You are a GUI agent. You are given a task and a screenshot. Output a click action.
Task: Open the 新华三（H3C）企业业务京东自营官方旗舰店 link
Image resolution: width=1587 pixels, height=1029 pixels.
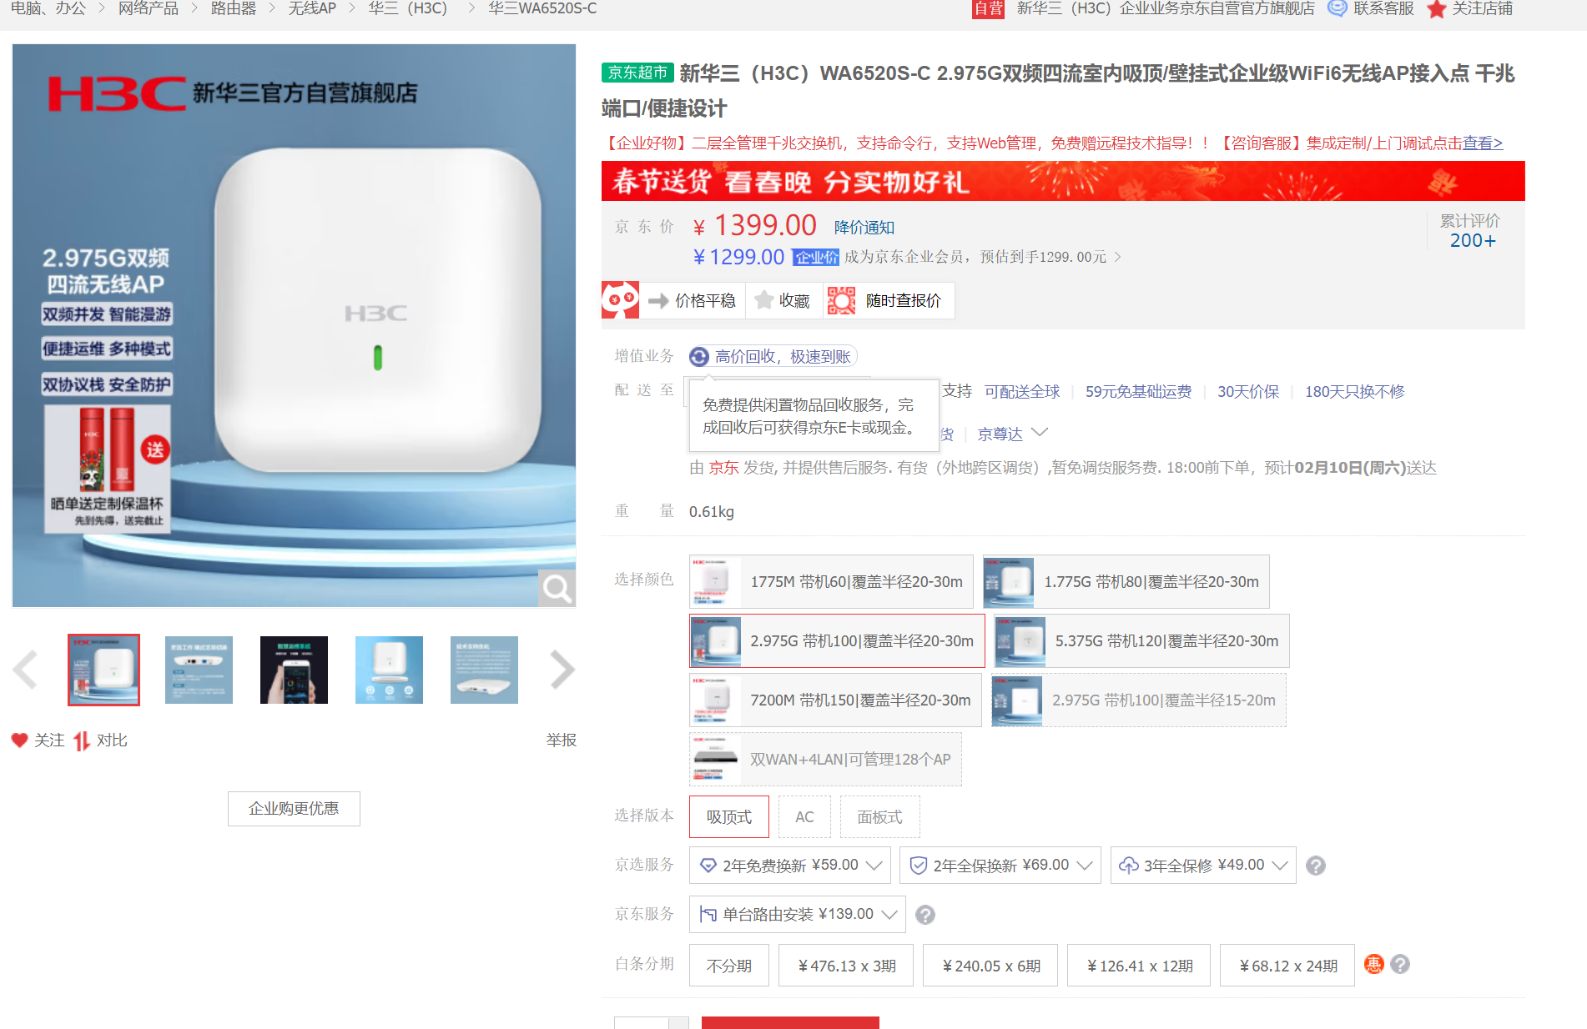[x=1166, y=8]
